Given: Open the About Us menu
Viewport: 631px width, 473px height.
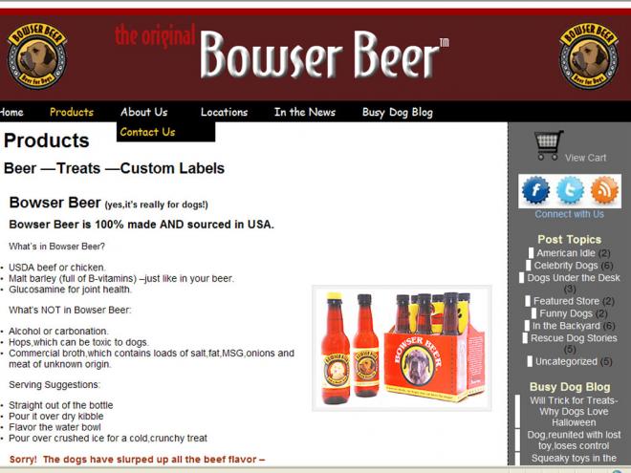Looking at the screenshot, I should (x=143, y=112).
